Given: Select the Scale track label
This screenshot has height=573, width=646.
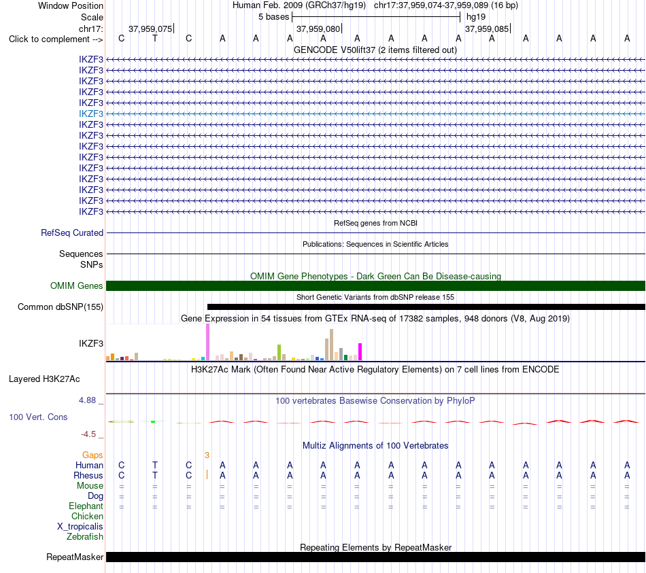Looking at the screenshot, I should point(92,17).
